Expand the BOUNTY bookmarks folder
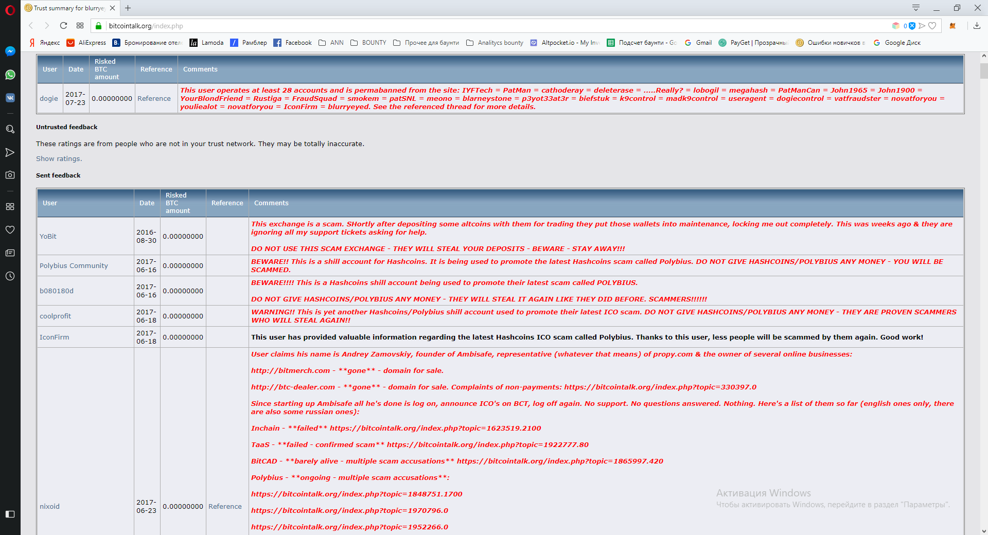Viewport: 988px width, 535px height. click(368, 43)
